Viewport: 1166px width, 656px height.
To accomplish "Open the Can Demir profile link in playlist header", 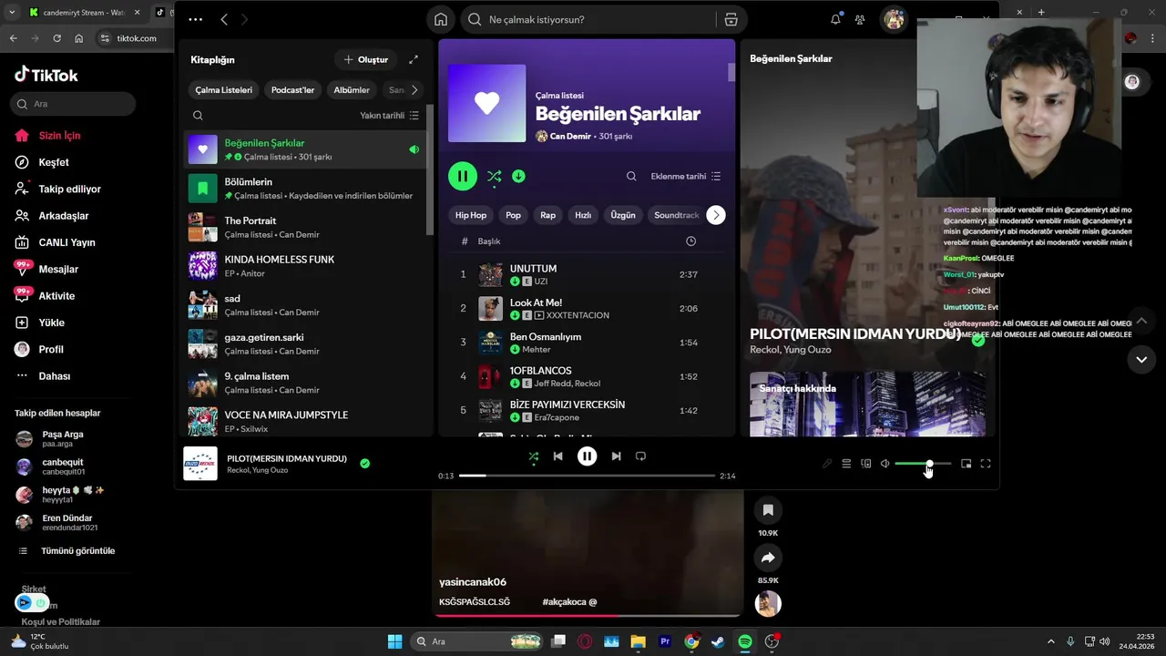I will tap(570, 137).
